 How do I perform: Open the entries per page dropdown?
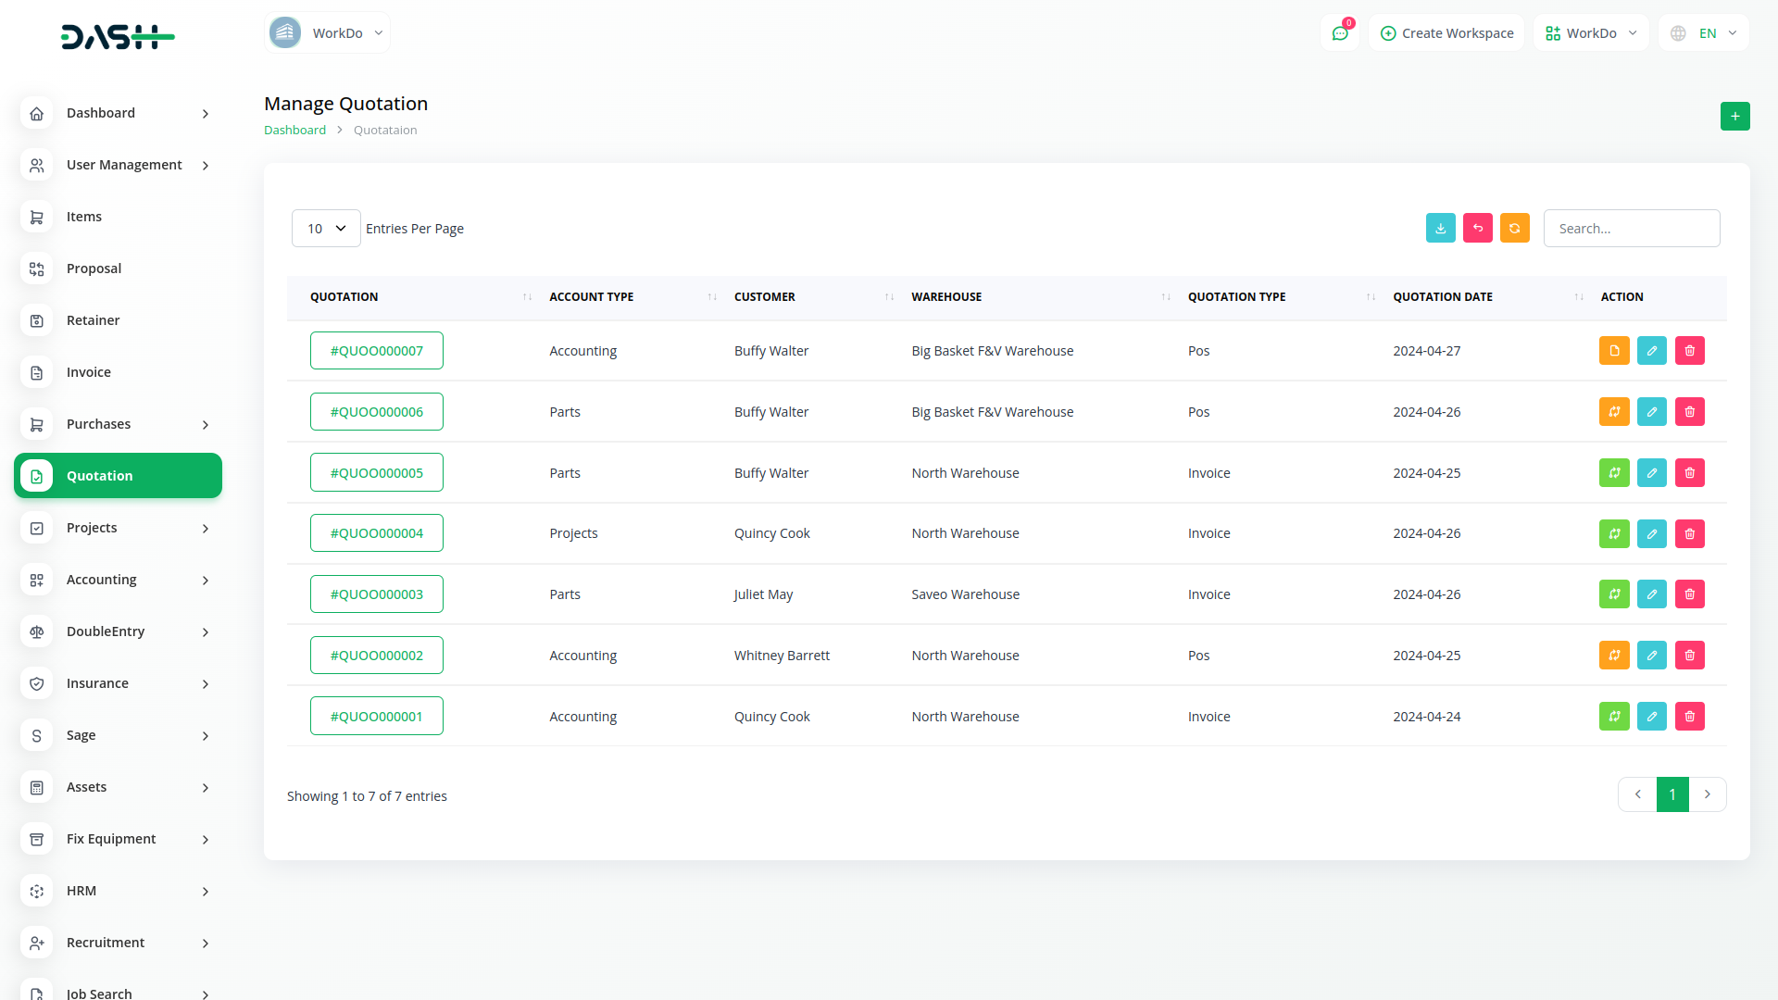pyautogui.click(x=325, y=229)
